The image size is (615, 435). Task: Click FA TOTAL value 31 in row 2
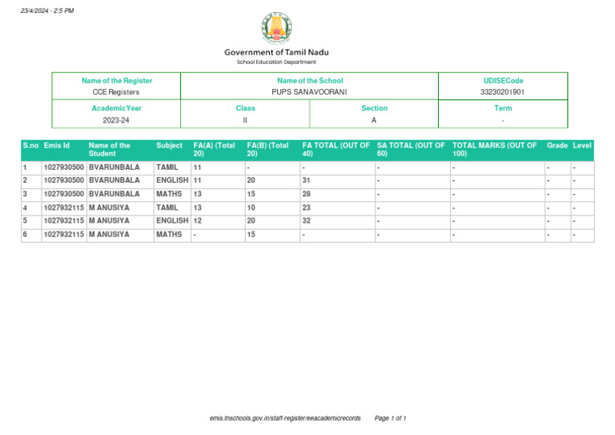point(307,180)
